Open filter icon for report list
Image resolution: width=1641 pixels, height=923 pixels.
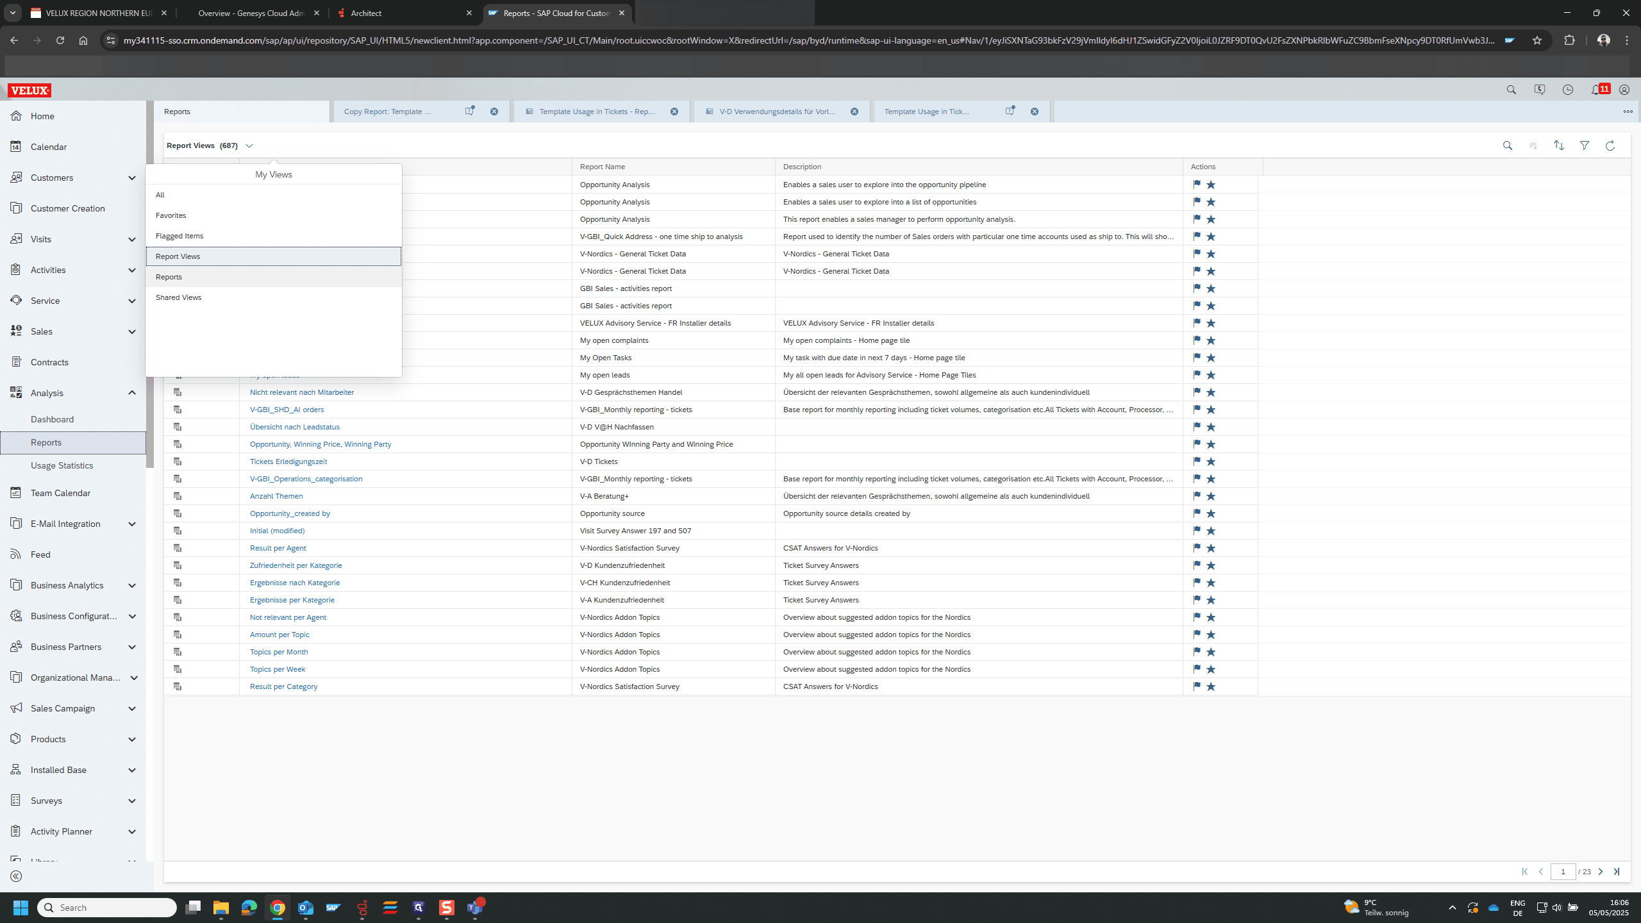pyautogui.click(x=1585, y=146)
